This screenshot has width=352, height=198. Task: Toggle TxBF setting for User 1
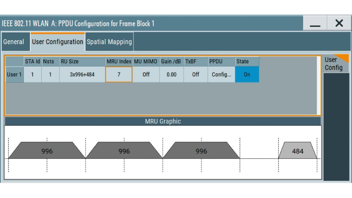coord(195,74)
